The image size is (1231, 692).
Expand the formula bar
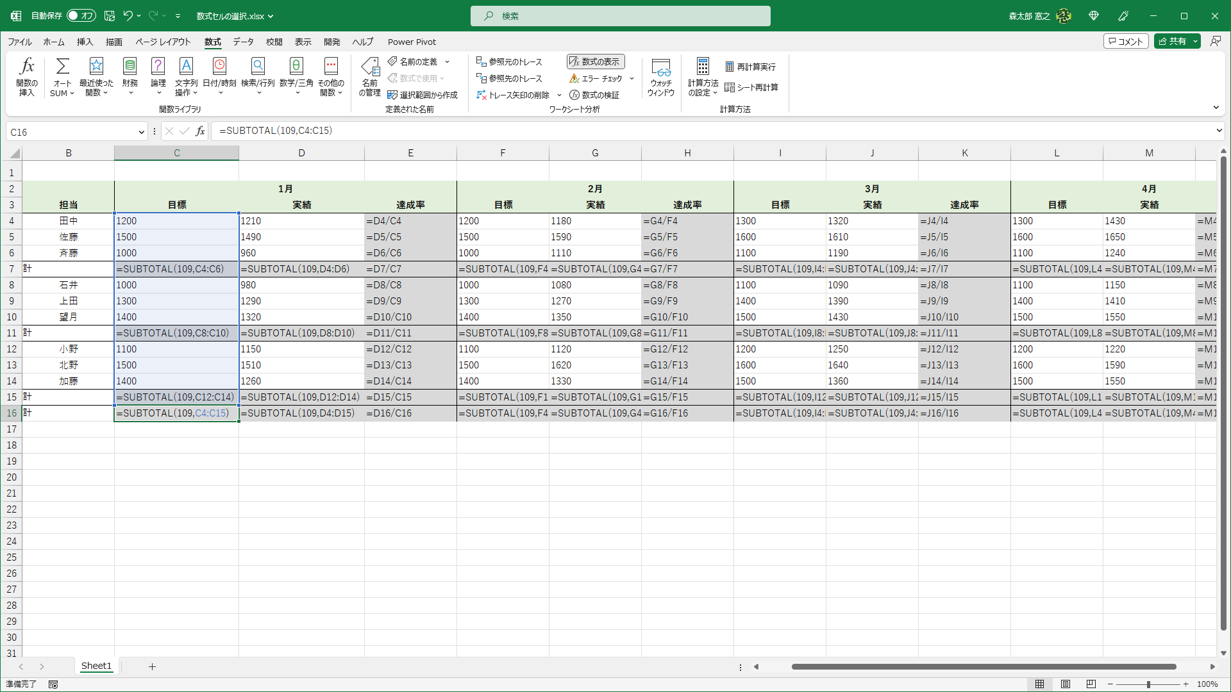click(1219, 131)
